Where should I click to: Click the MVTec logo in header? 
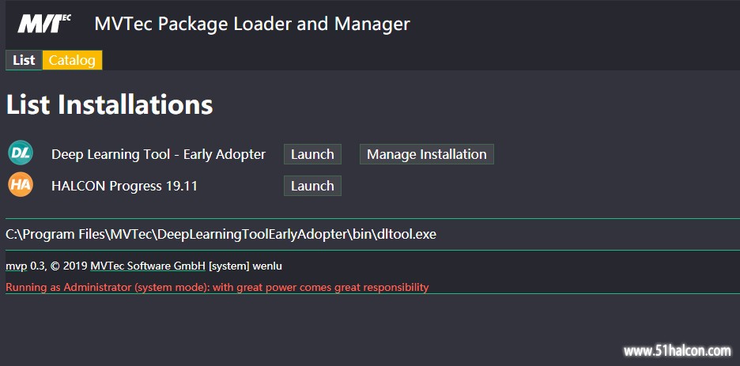[x=44, y=24]
